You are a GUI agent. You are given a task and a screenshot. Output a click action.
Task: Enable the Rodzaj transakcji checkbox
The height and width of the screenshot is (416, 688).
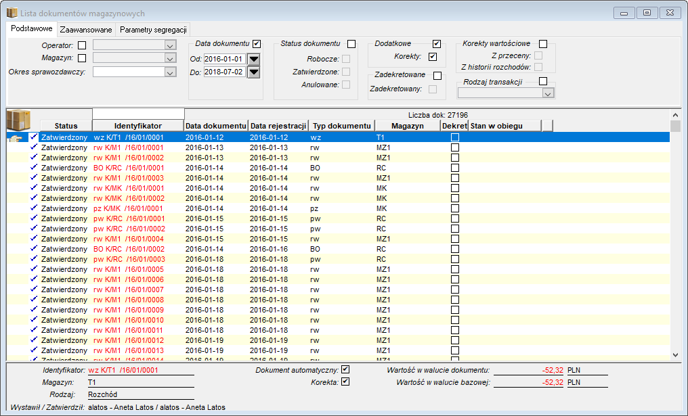[543, 81]
